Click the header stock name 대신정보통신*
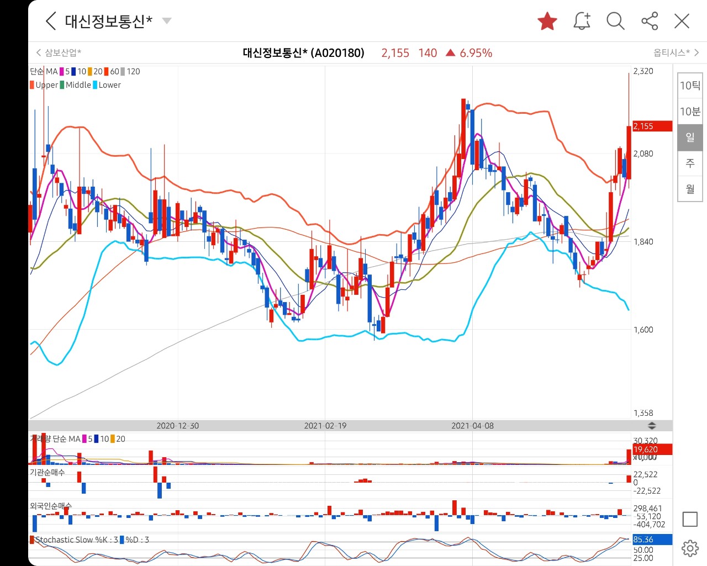The height and width of the screenshot is (566, 707). [108, 21]
